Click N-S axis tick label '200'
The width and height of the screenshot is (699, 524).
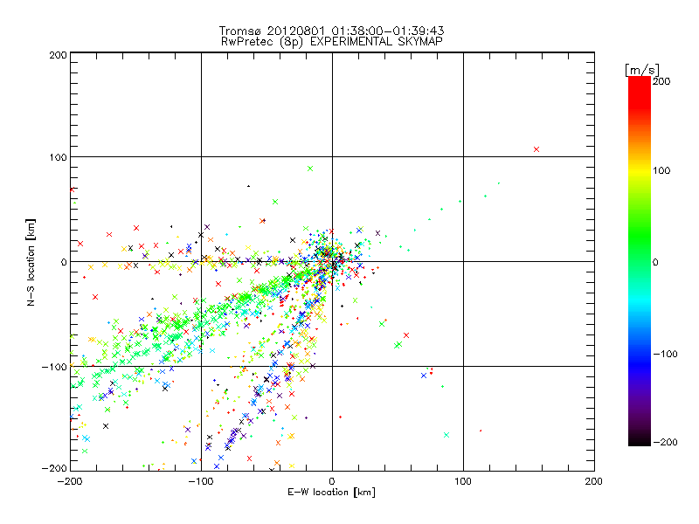tap(58, 55)
